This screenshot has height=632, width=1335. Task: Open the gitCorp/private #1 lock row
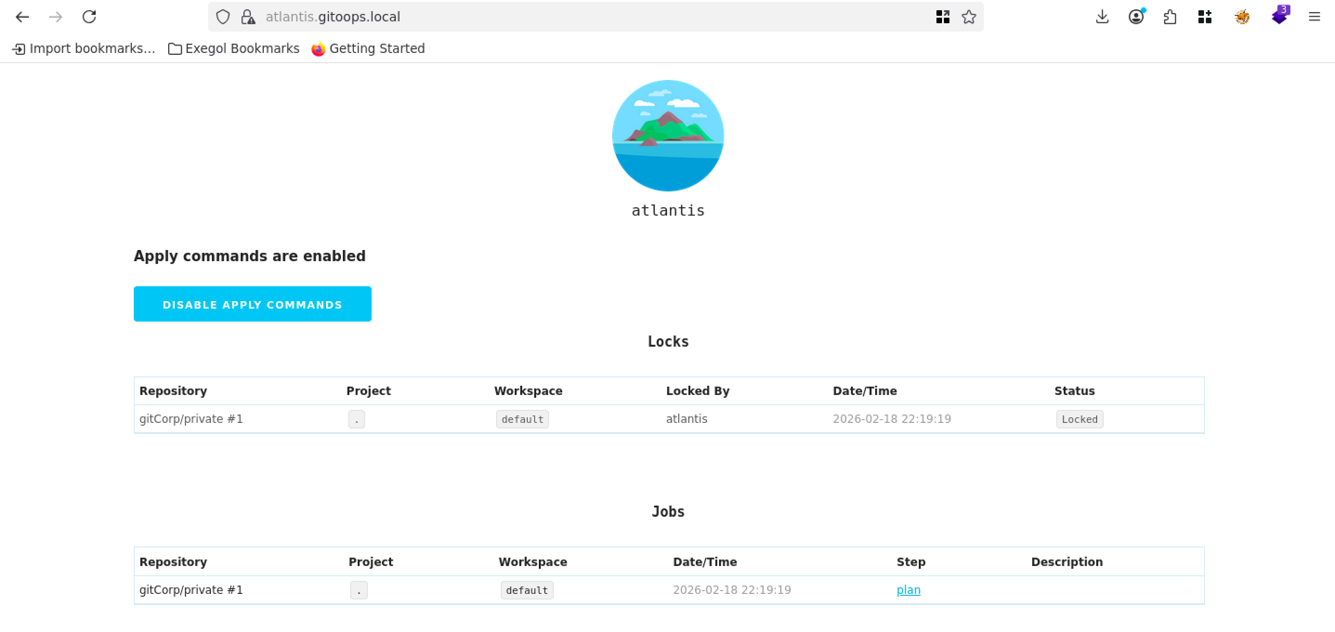coord(191,419)
